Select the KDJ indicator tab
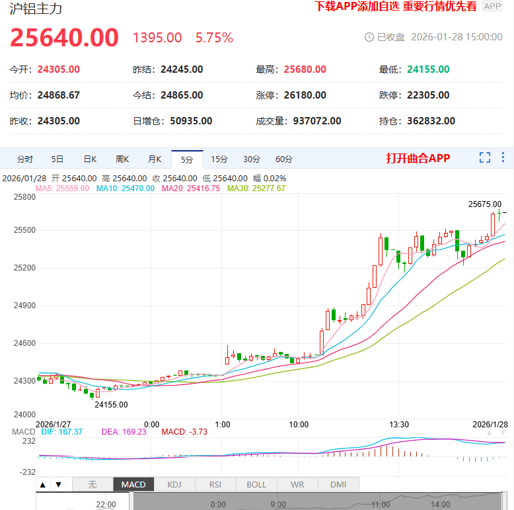 pos(174,484)
